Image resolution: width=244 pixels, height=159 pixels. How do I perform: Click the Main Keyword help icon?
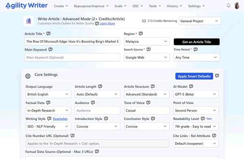pyautogui.click(x=50, y=49)
